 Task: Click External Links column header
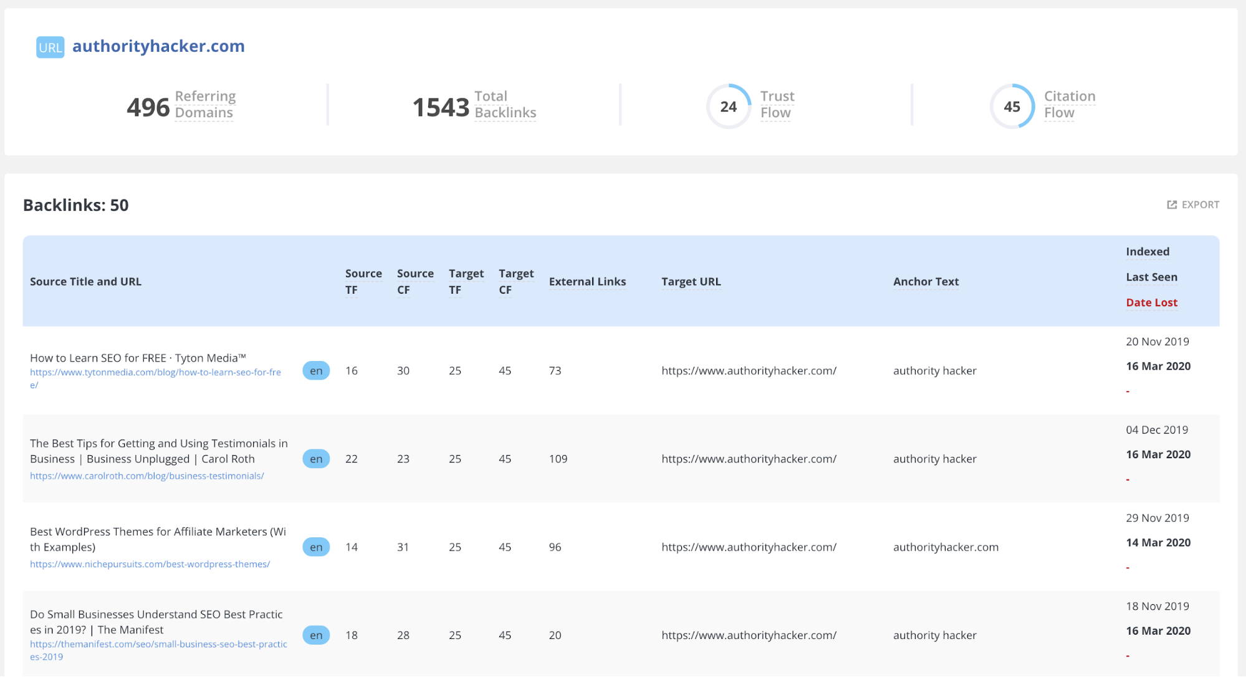587,282
